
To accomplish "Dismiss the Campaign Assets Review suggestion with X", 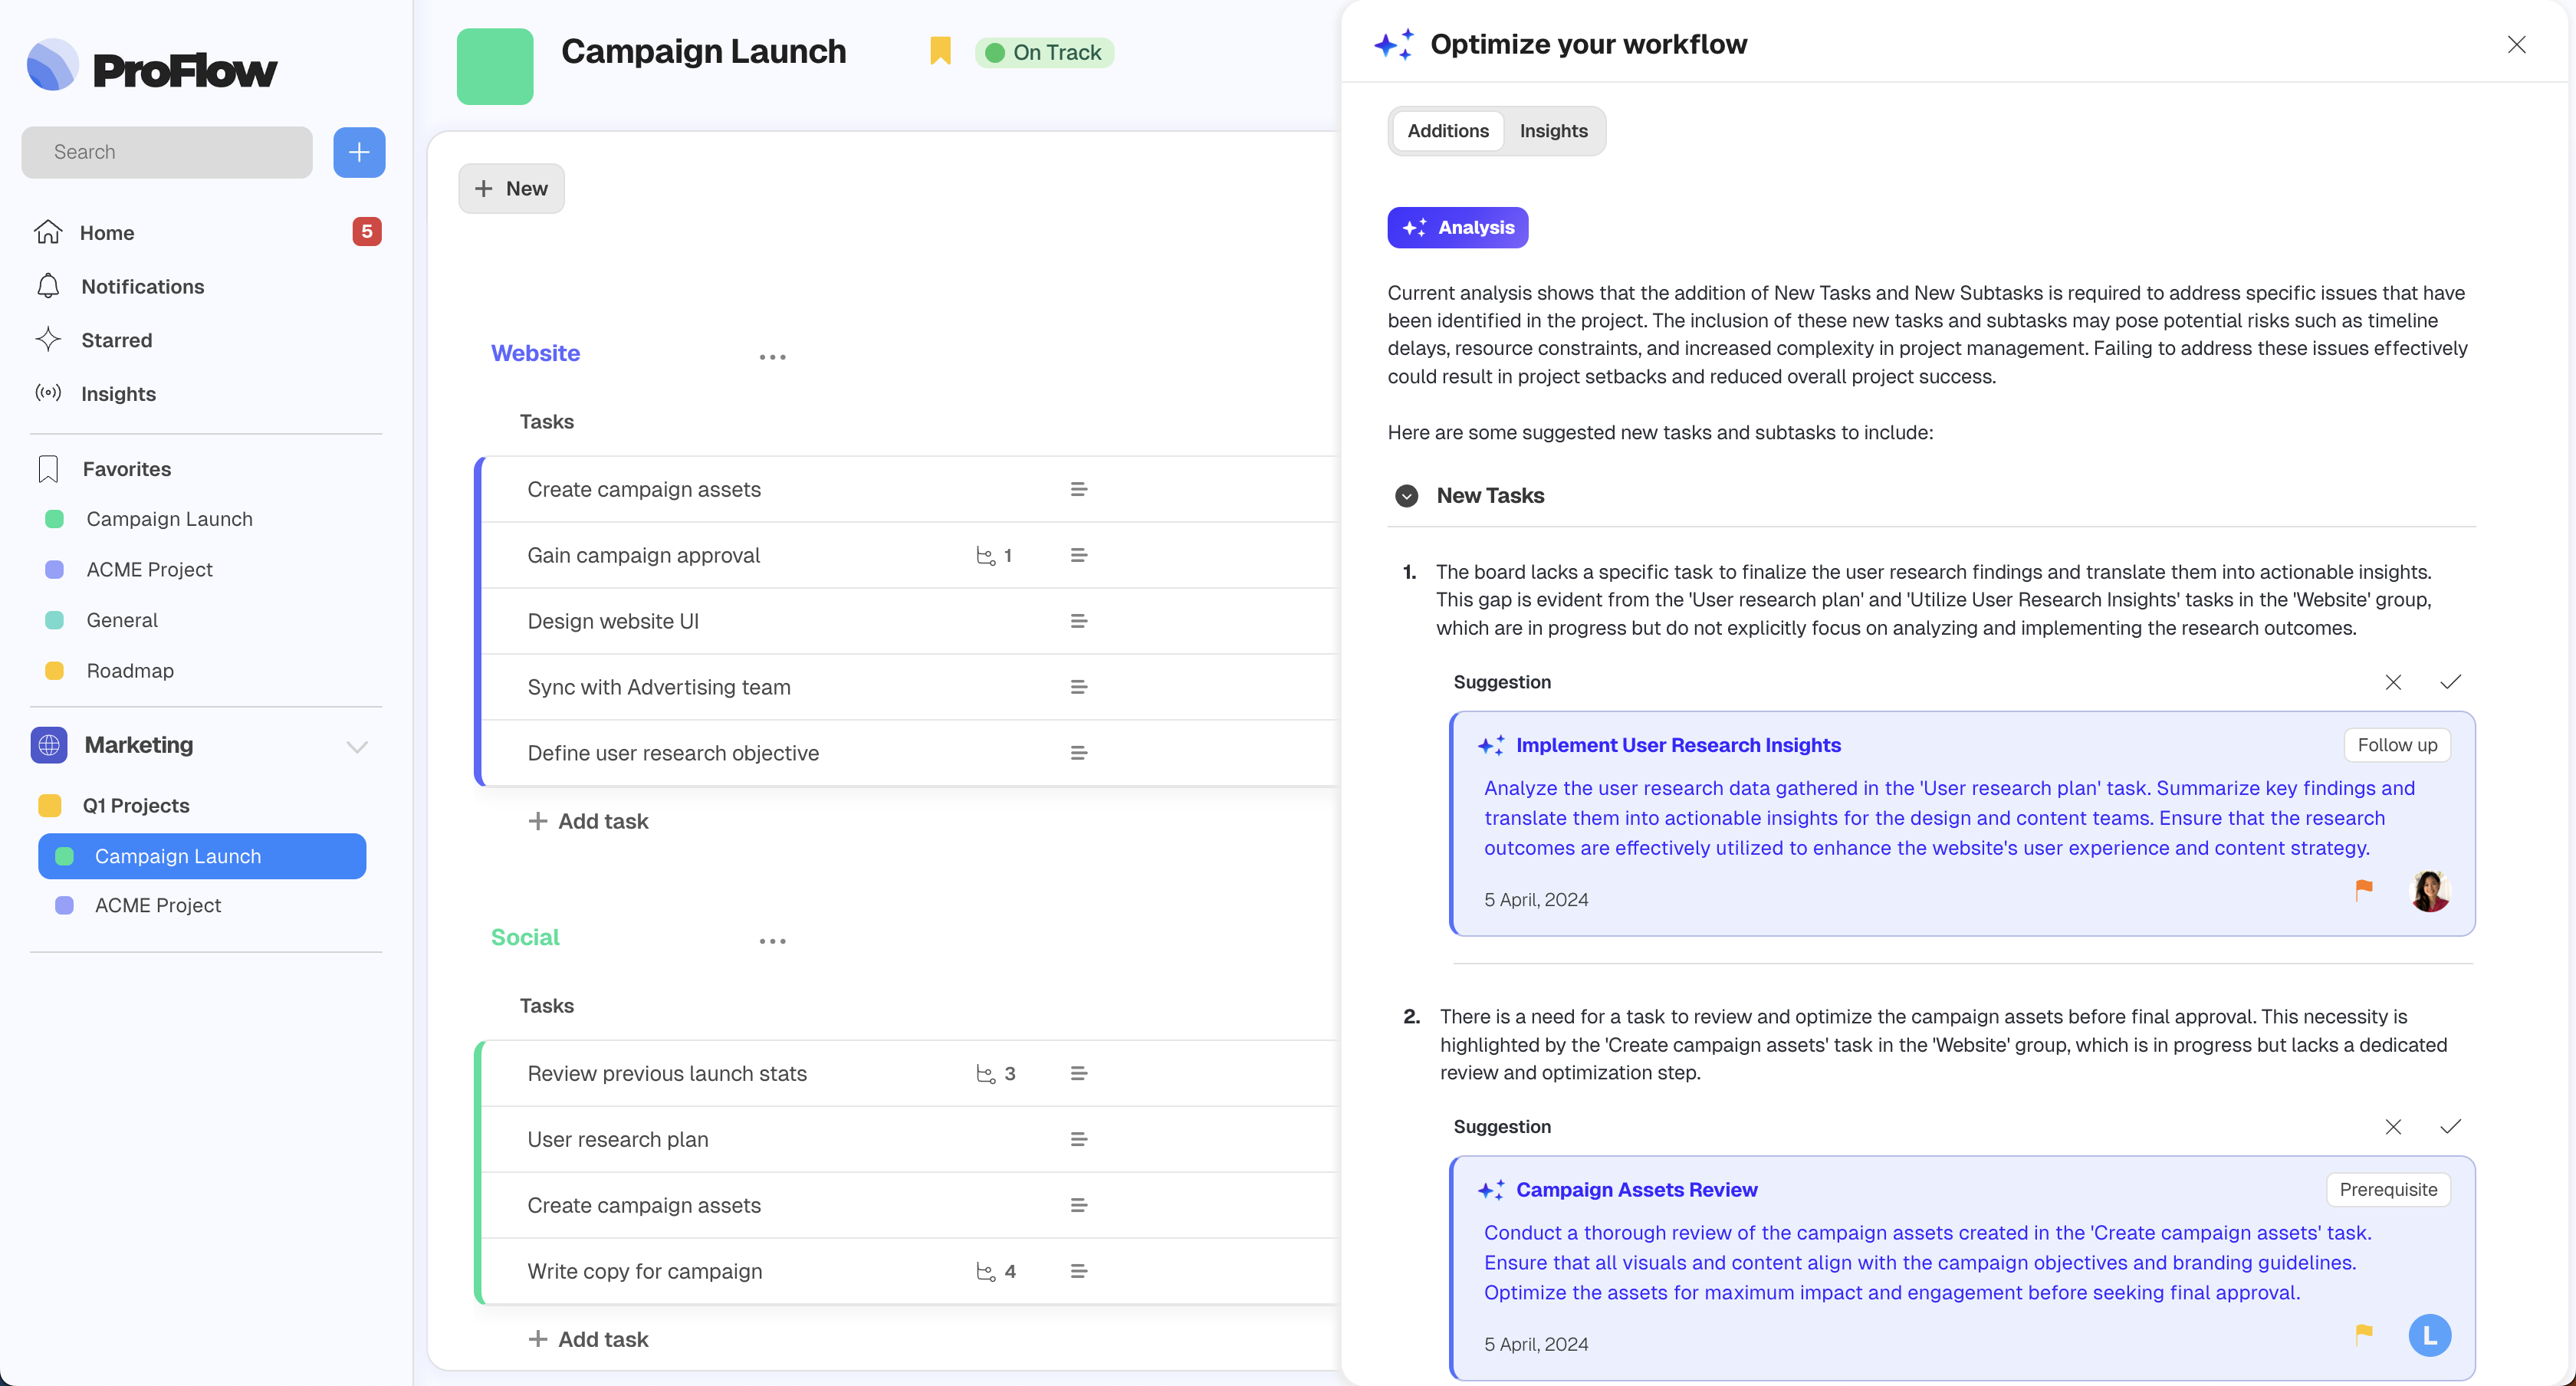I will coord(2393,1127).
